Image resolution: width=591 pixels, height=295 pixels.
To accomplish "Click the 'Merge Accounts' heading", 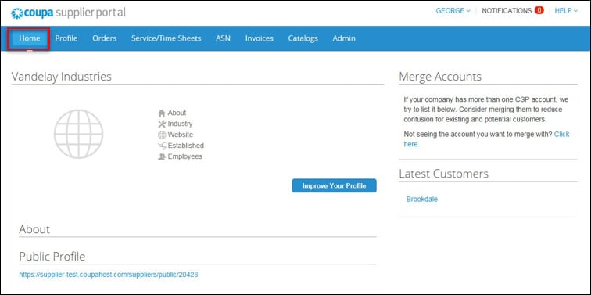I will [440, 77].
